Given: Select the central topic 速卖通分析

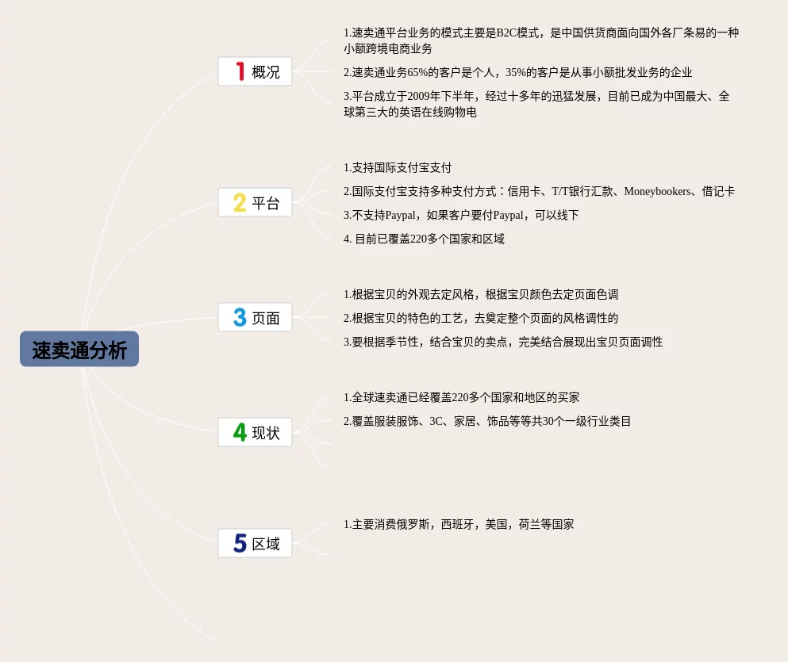Looking at the screenshot, I should click(79, 349).
